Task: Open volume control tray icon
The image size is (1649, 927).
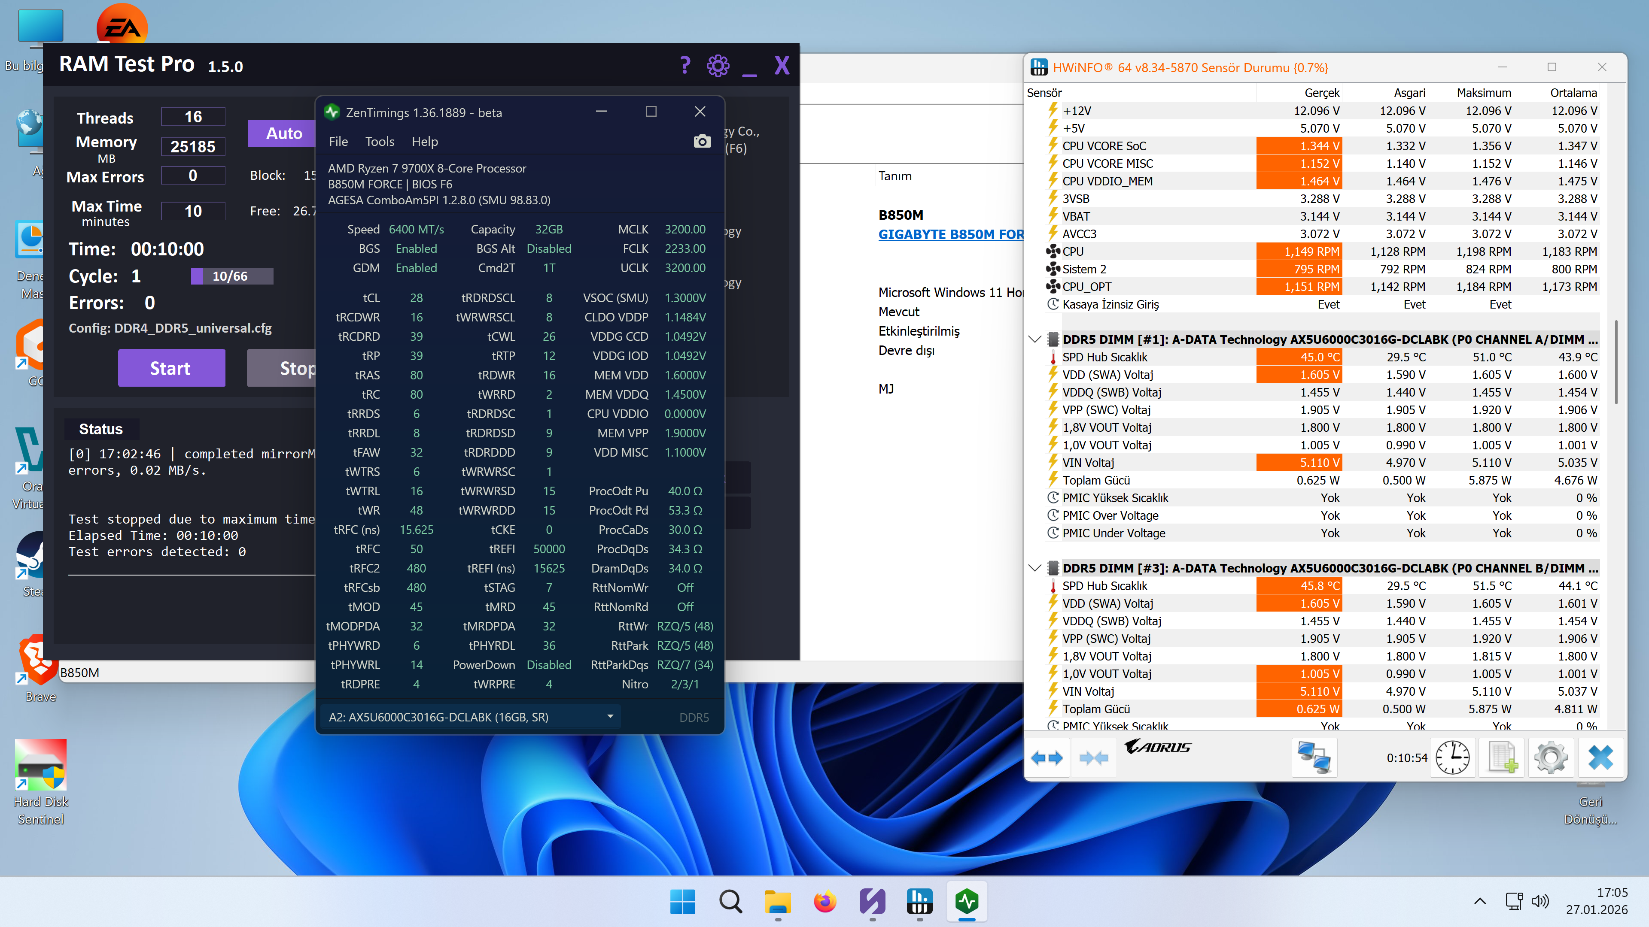Action: pos(1540,901)
